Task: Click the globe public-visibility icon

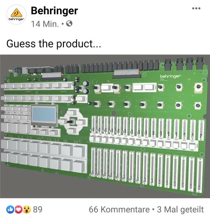Action: [69, 24]
